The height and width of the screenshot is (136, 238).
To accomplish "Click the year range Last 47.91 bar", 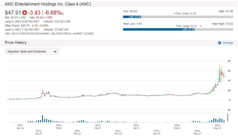I will point(159,29).
